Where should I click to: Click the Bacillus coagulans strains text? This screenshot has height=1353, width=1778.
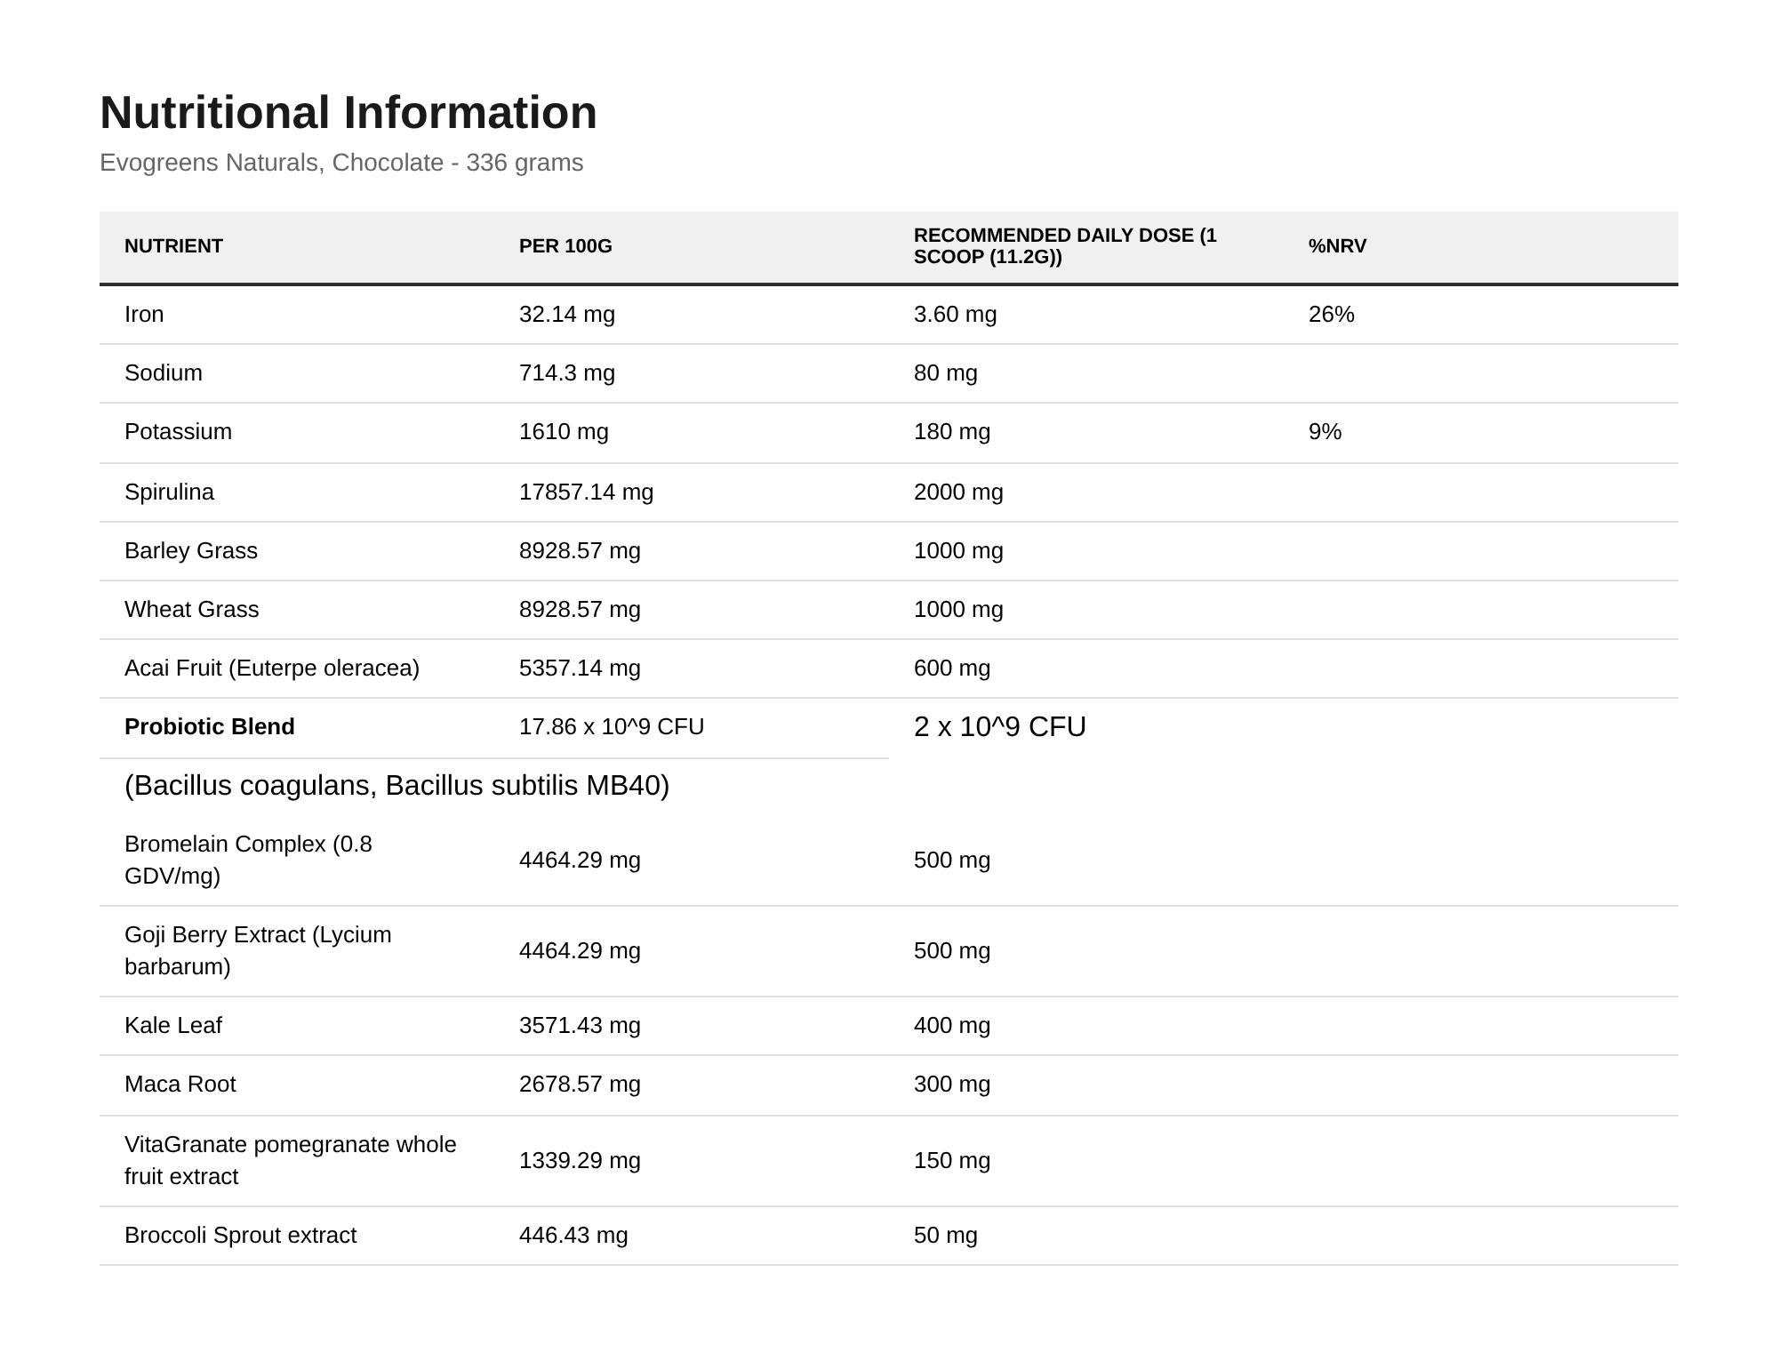point(396,786)
